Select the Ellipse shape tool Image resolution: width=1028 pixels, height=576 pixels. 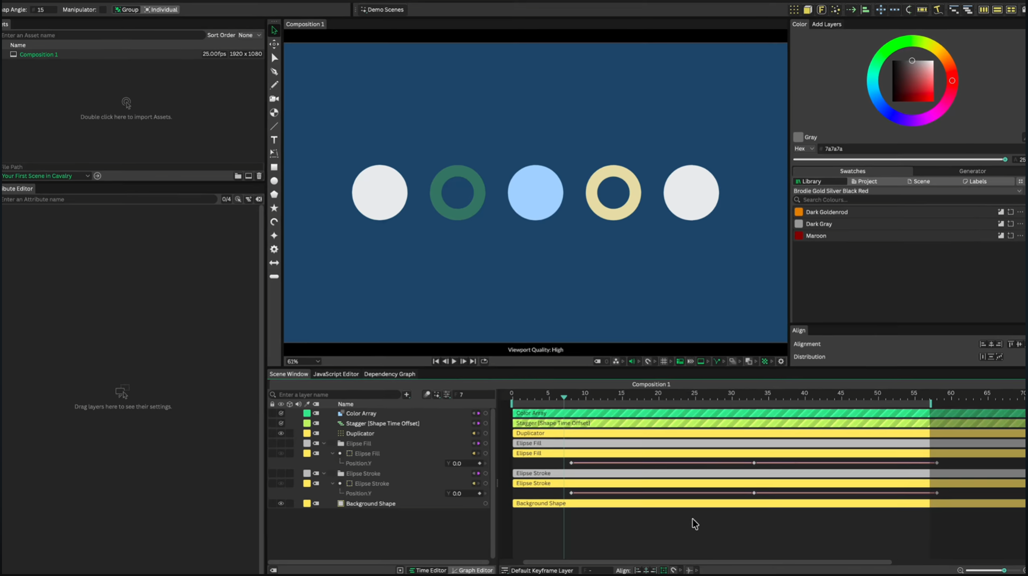(274, 181)
